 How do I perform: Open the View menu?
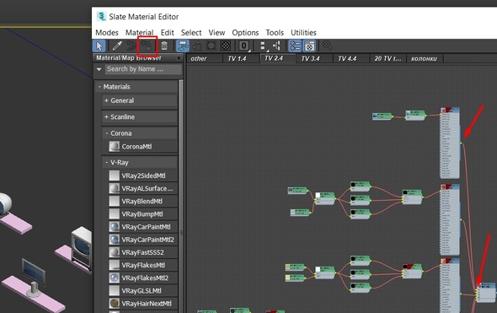pyautogui.click(x=216, y=33)
